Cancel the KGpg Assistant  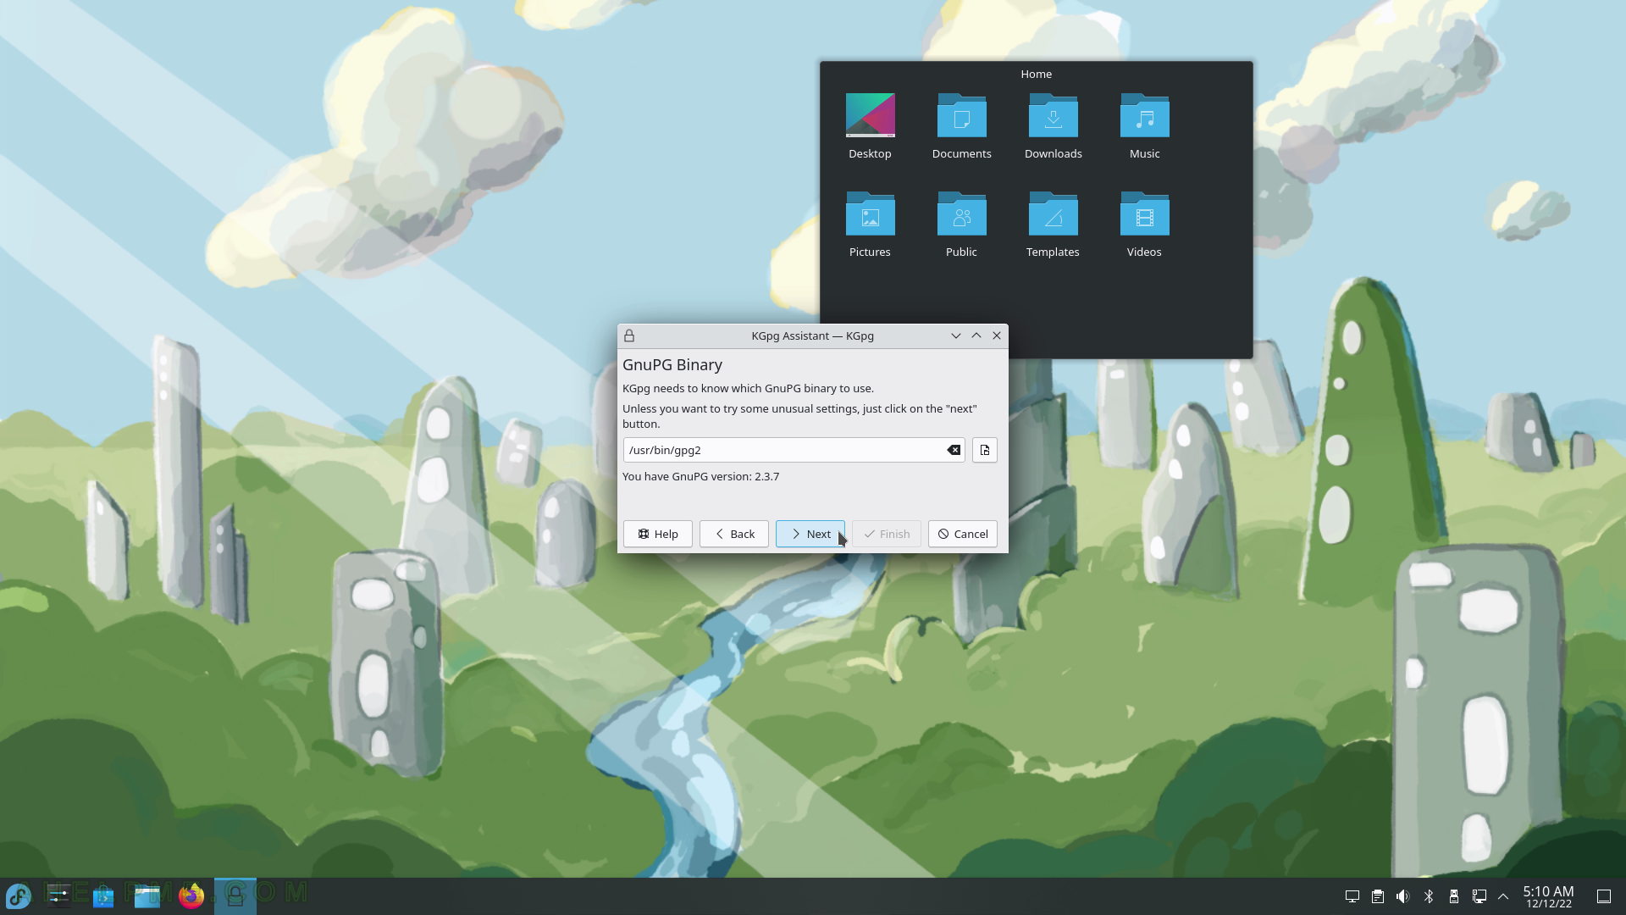click(963, 534)
